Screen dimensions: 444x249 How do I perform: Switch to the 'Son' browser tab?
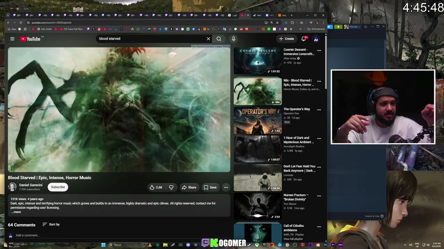tap(283, 15)
